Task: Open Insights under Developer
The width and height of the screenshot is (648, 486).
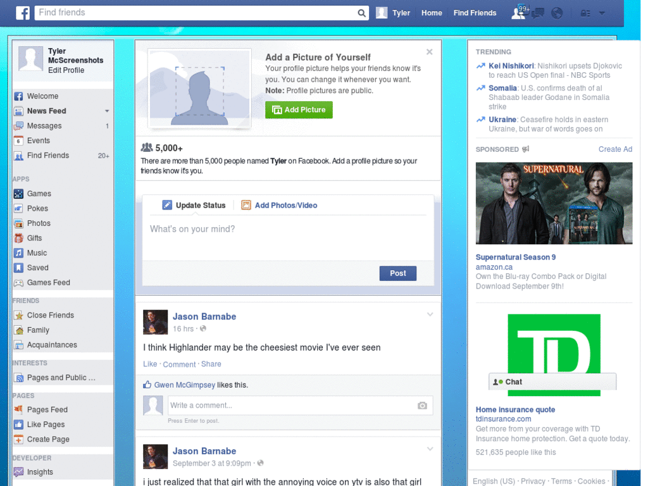Action: [x=40, y=472]
